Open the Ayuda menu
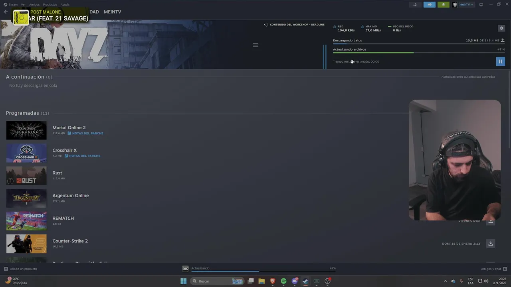The height and width of the screenshot is (287, 511). coord(65,4)
